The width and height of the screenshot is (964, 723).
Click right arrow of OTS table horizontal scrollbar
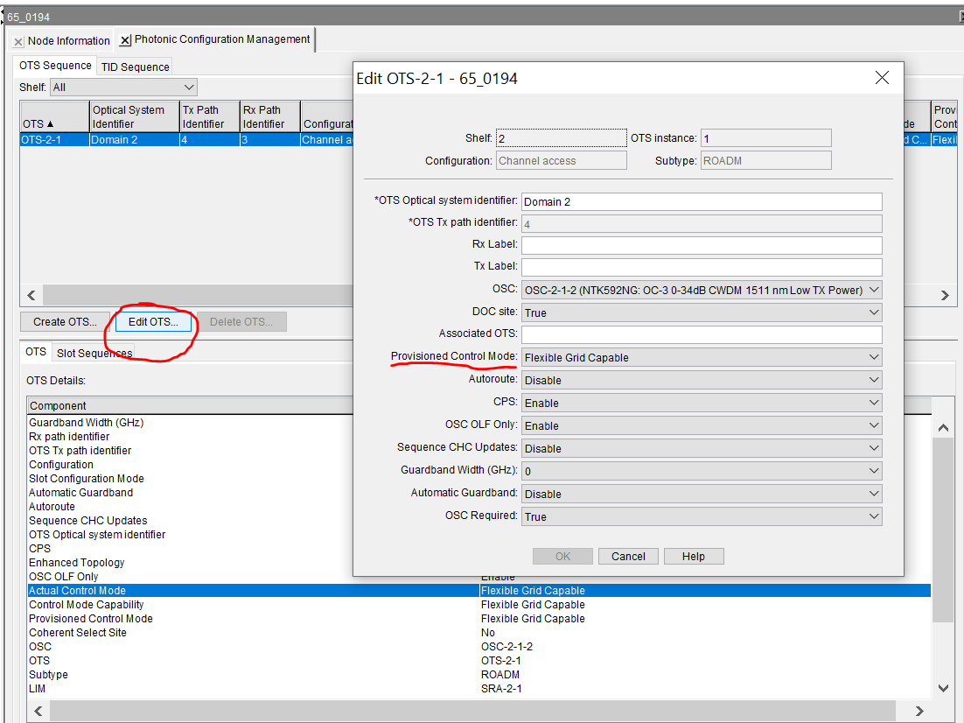[945, 295]
